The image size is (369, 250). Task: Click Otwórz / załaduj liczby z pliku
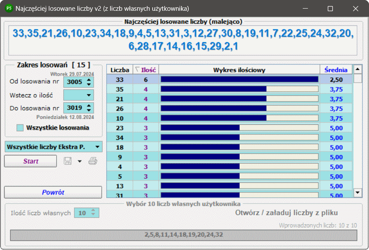(286, 213)
